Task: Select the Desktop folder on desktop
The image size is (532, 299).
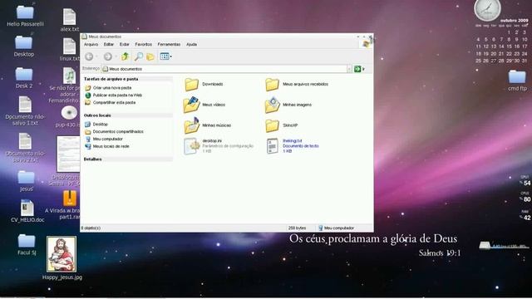Action: click(x=24, y=42)
